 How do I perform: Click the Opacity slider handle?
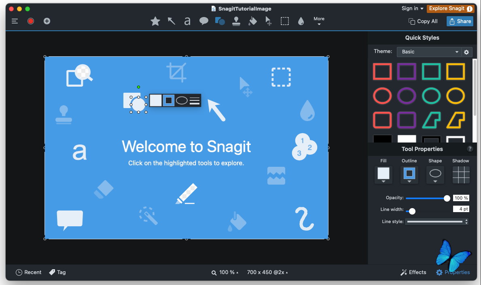pyautogui.click(x=447, y=198)
